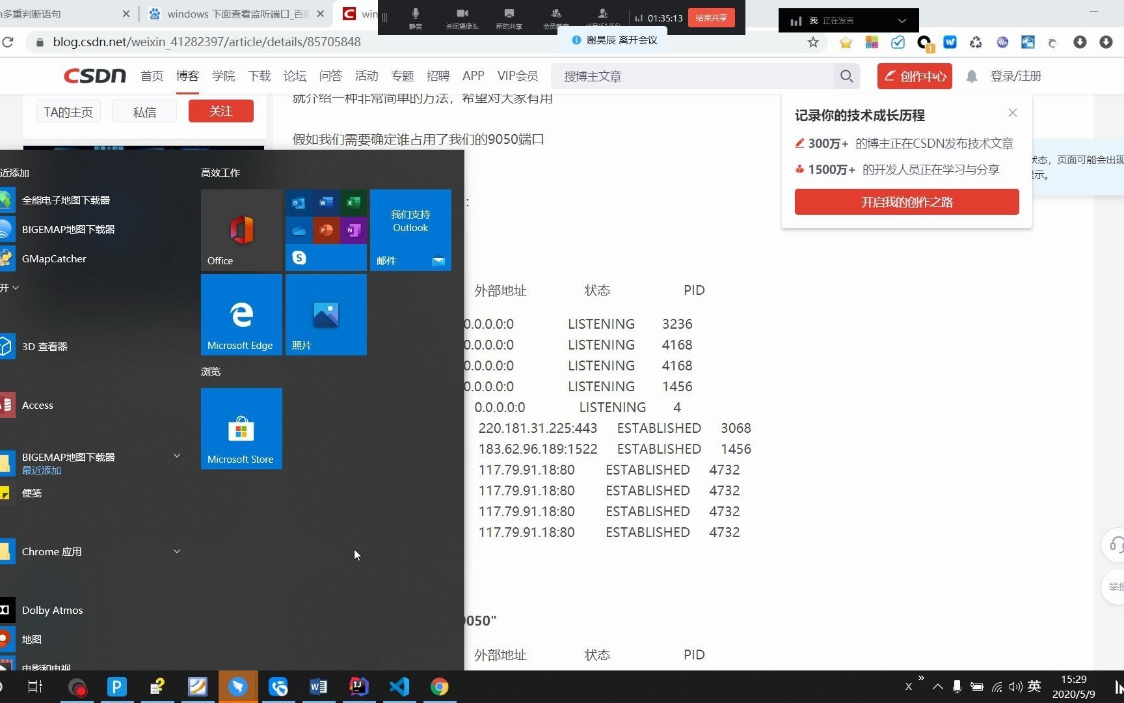Show hidden system tray icons chevron
The width and height of the screenshot is (1124, 703).
coord(937,687)
